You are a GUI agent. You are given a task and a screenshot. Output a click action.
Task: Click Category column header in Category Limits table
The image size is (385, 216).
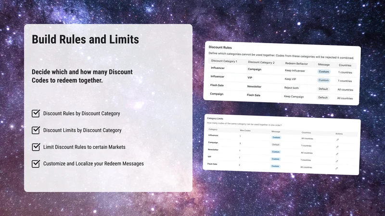213,129
